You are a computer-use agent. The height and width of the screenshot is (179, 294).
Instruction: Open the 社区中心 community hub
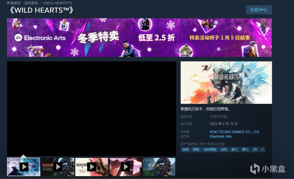tap(259, 10)
